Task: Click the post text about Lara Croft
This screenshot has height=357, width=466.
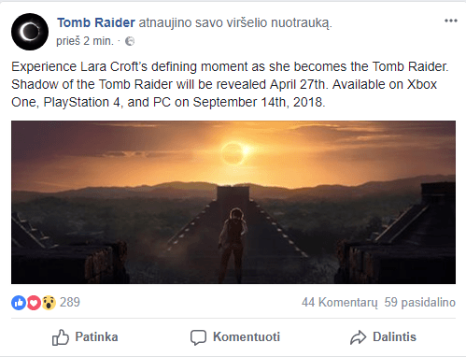Action: point(230,84)
